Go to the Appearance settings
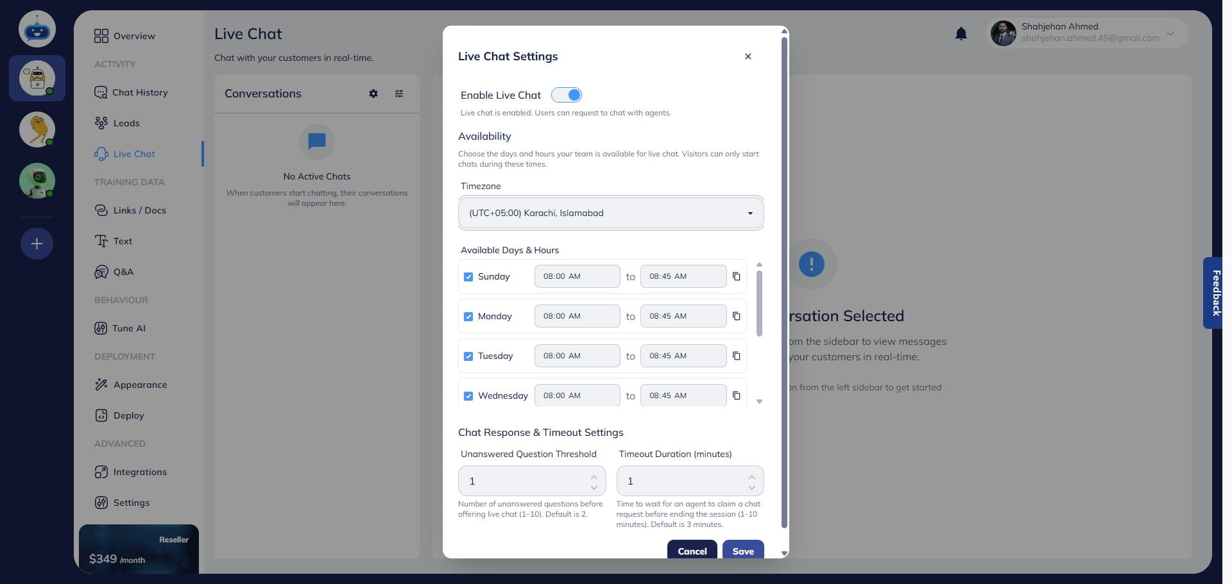The width and height of the screenshot is (1232, 584). point(141,385)
